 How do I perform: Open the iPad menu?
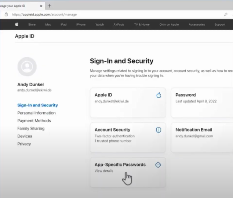tap(63, 25)
